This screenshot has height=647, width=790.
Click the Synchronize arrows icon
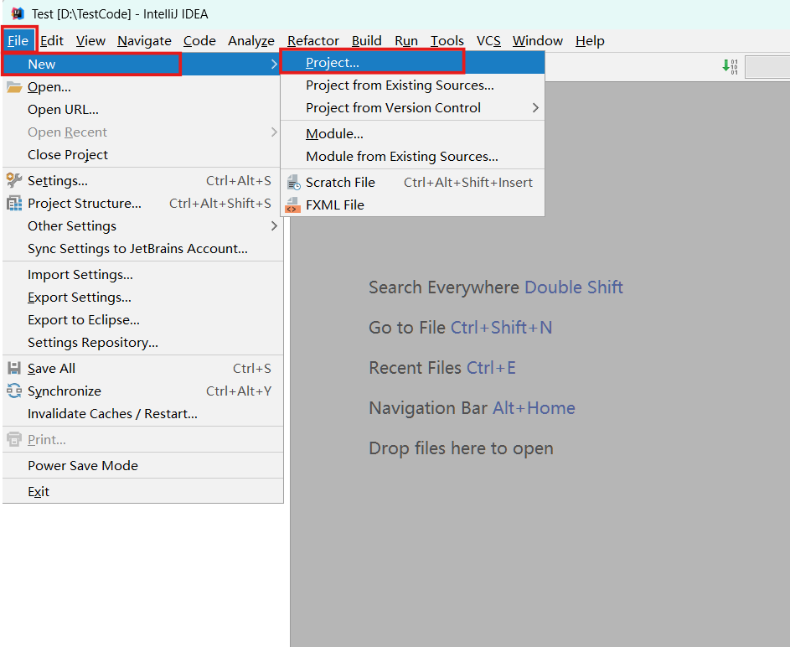(x=14, y=391)
